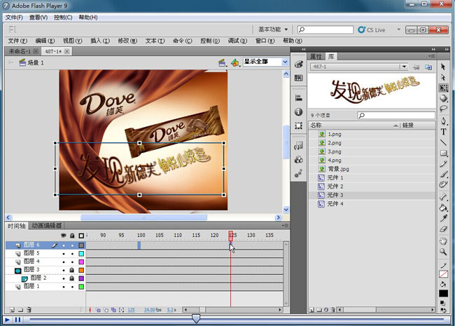Select the Deco tool
The height and width of the screenshot is (326, 455).
(x=443, y=184)
